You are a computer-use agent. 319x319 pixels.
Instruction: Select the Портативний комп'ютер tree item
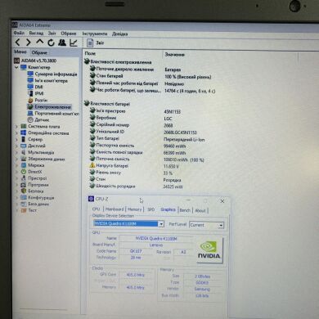56,113
